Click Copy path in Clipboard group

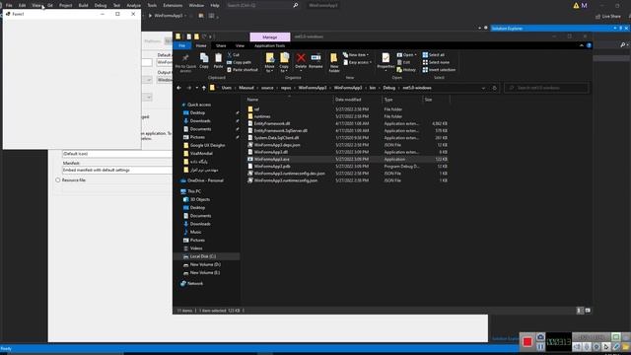(x=239, y=62)
